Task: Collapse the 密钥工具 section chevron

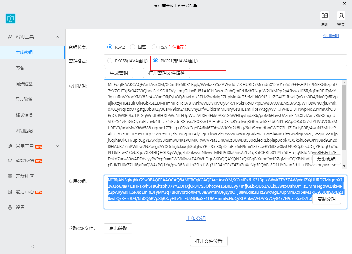Action: tap(58, 37)
